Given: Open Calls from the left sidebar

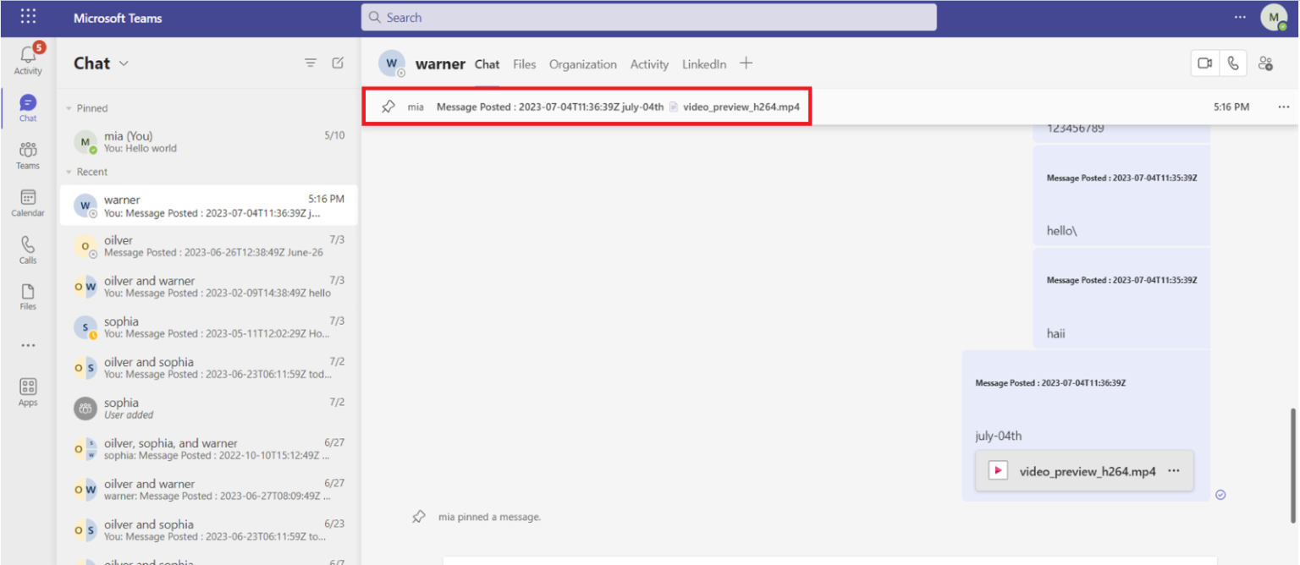Looking at the screenshot, I should pos(28,248).
